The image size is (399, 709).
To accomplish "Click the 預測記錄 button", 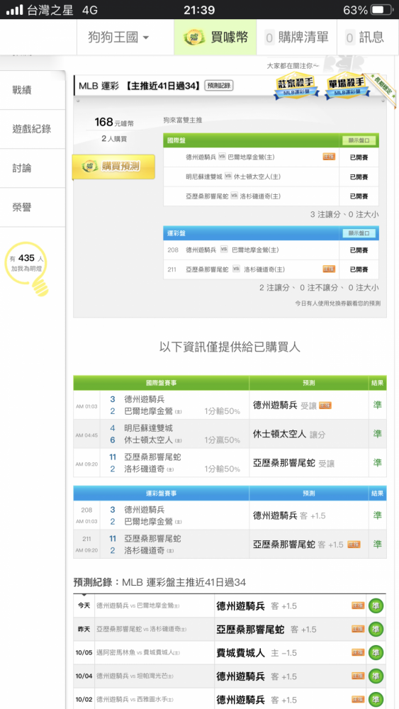I will click(219, 86).
